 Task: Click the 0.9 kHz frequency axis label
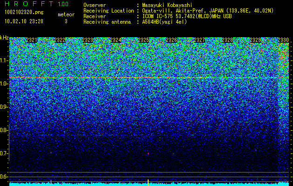(x=3, y=107)
